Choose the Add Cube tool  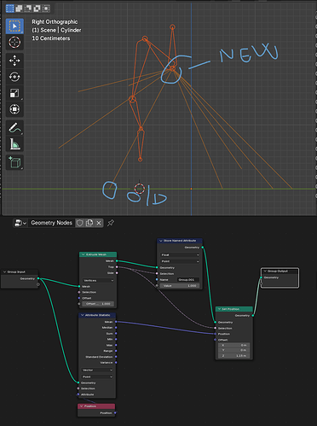pos(14,162)
